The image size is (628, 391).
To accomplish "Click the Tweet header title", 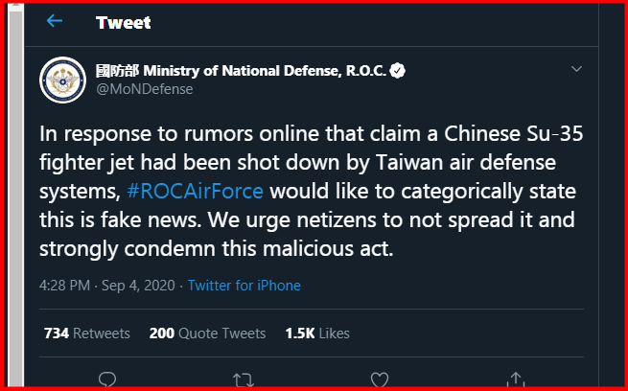I will coord(124,22).
